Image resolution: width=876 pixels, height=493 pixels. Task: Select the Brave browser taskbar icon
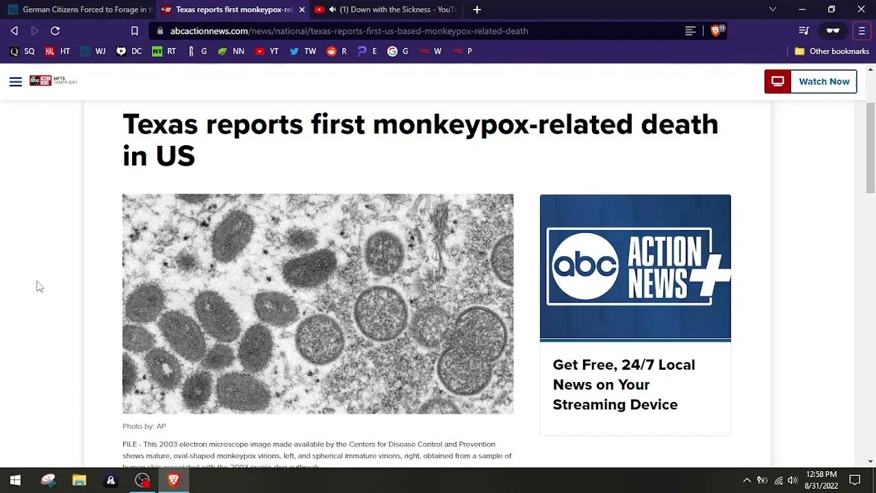(174, 480)
